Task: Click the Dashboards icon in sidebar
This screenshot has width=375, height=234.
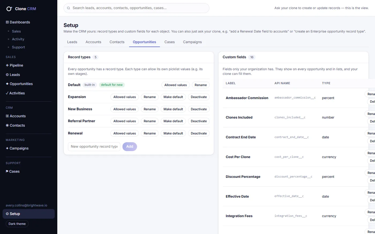Action: [7, 22]
